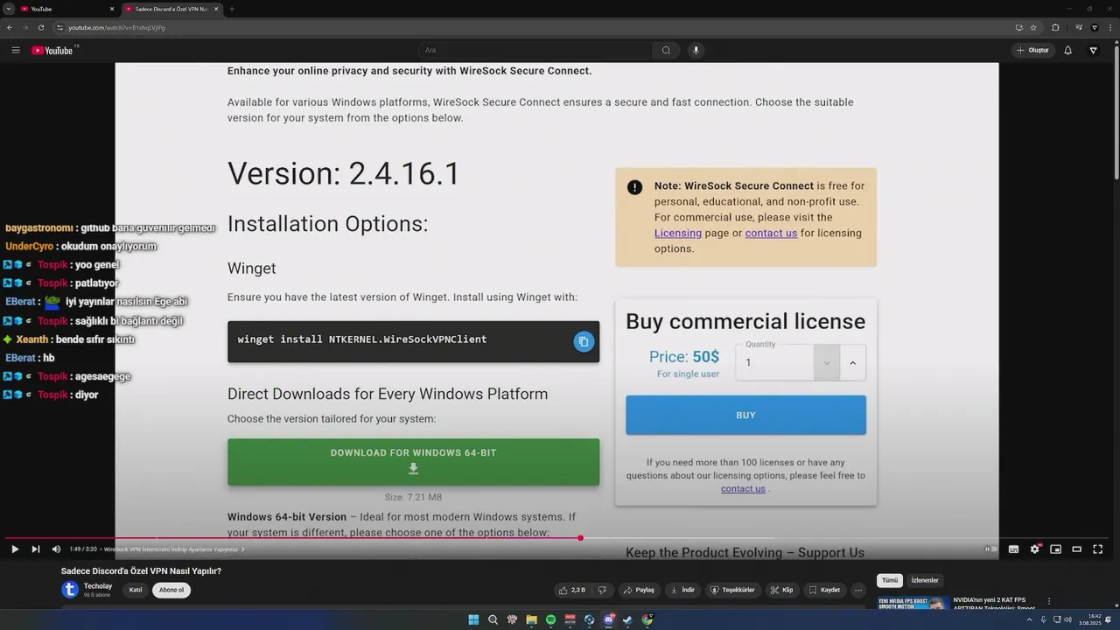The image size is (1120, 630).
Task: Focus the YouTube 'Ara' search box
Action: click(535, 50)
